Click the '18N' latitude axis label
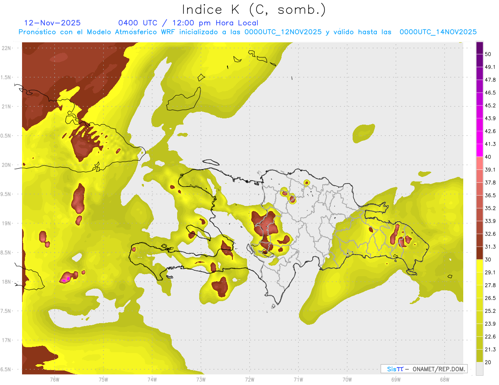This screenshot has width=499, height=385. [x=7, y=282]
